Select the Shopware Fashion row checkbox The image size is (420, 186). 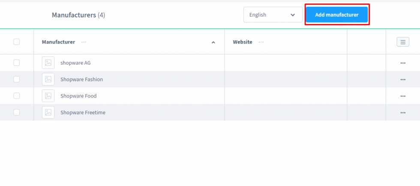point(16,79)
